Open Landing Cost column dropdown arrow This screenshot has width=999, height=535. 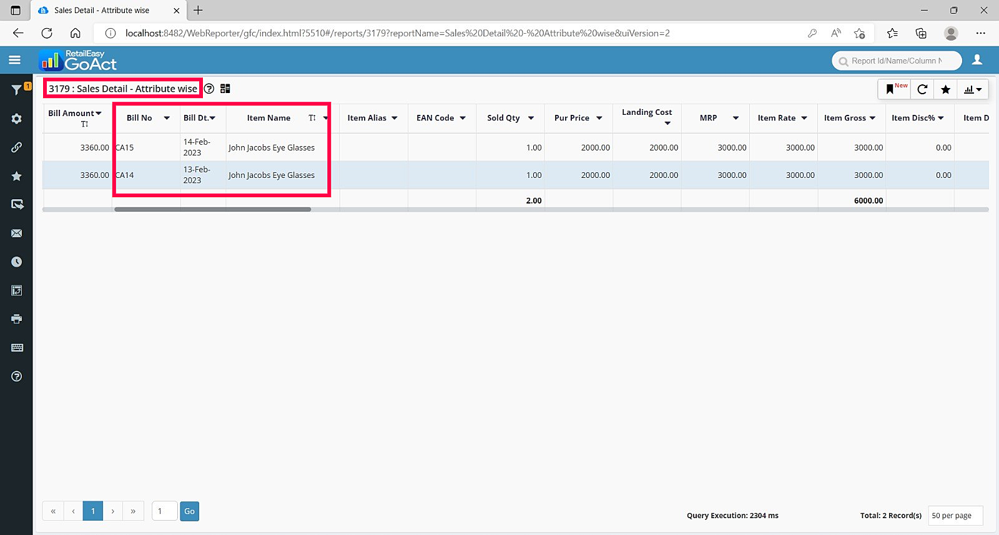point(667,123)
